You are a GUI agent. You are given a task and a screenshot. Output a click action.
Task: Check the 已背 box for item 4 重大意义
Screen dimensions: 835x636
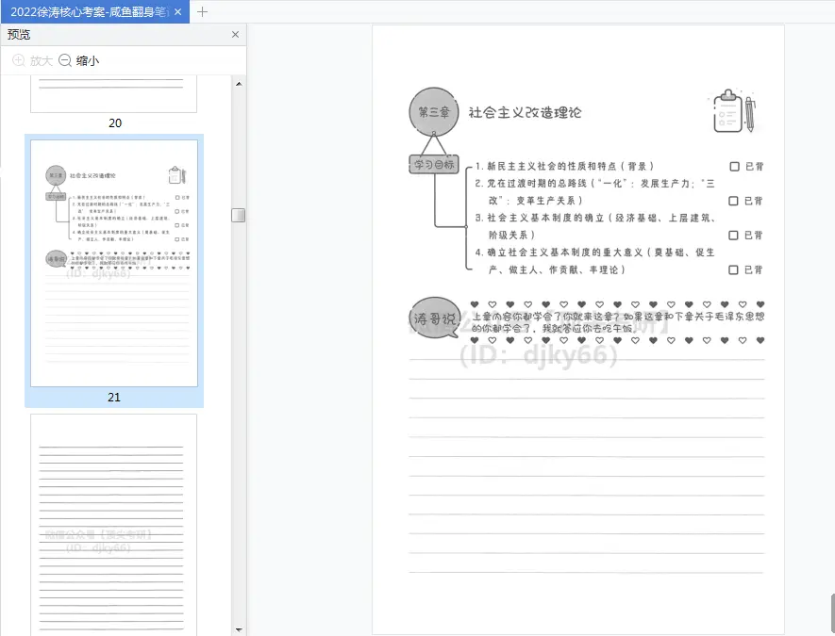(733, 269)
